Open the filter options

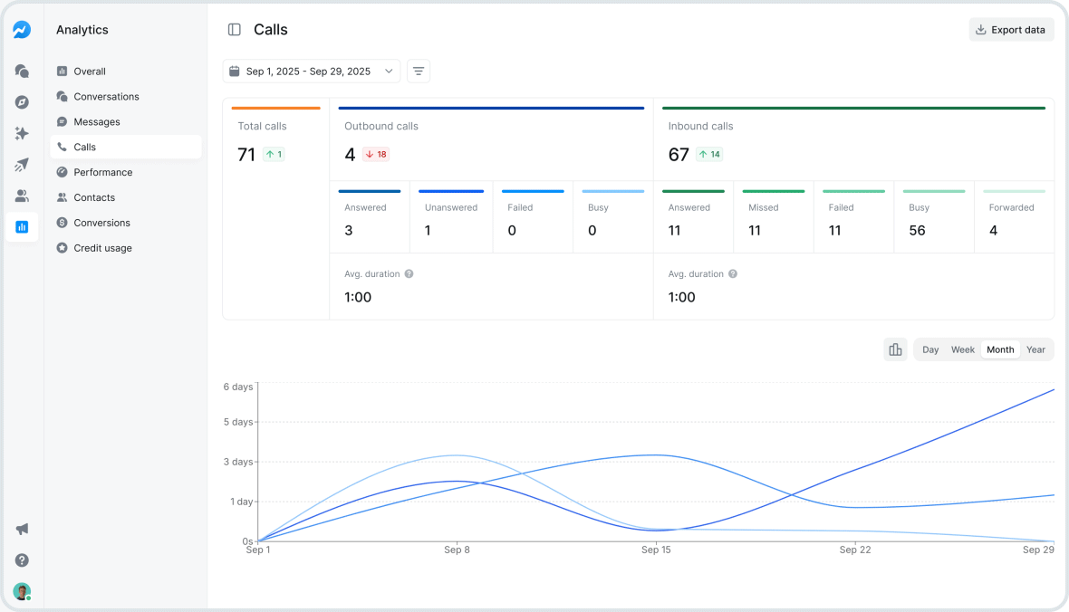click(x=418, y=71)
